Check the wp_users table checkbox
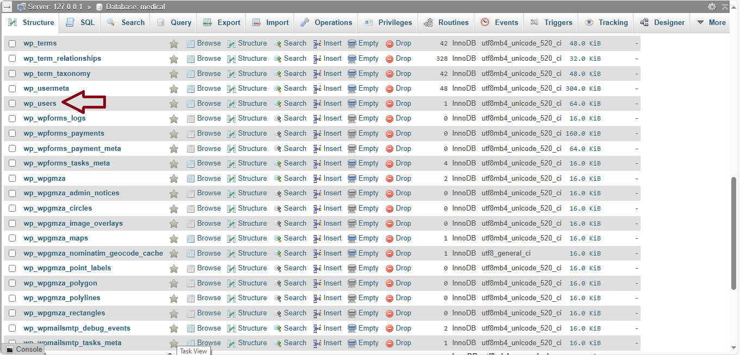 12,104
